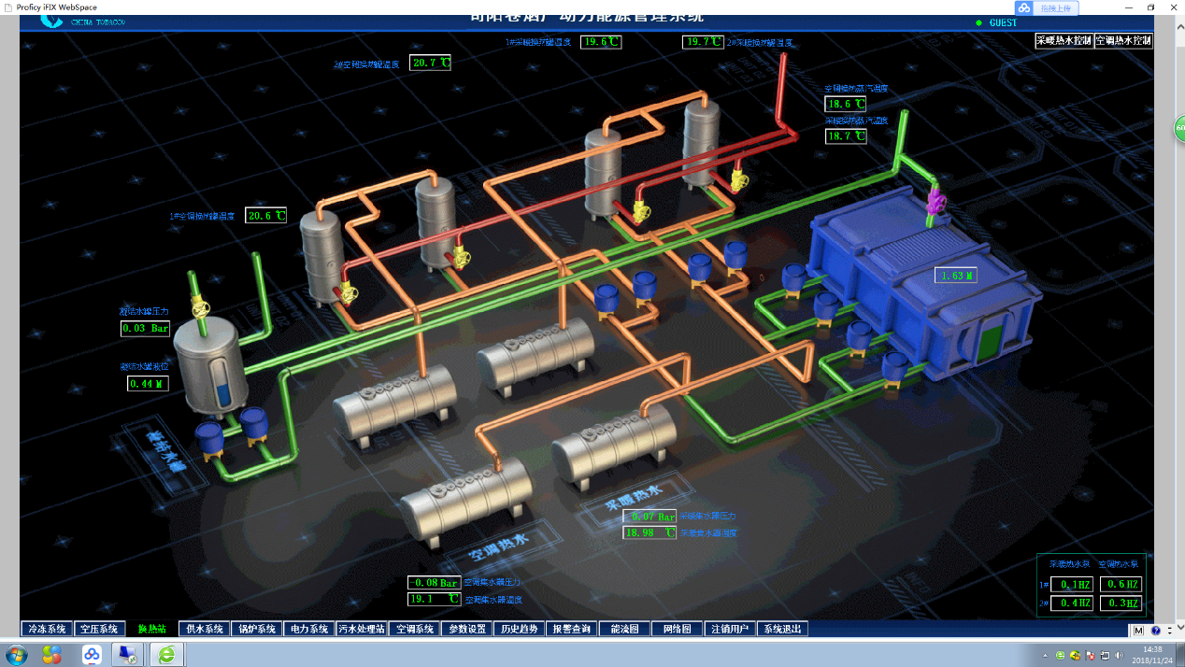This screenshot has width=1185, height=667.
Task: Open 采暖热水控制 control panel
Action: [1064, 41]
